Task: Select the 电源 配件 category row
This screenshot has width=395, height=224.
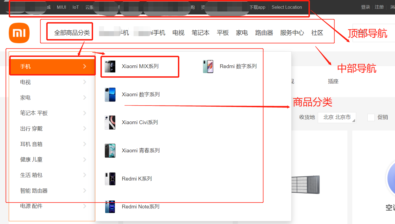Action: tap(52, 206)
